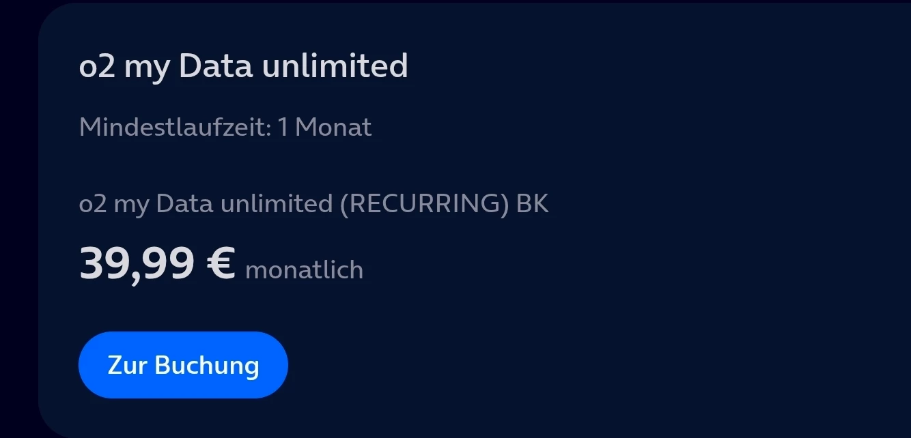911x438 pixels.
Task: Click the "BK" suffix in the description
Action: (533, 204)
